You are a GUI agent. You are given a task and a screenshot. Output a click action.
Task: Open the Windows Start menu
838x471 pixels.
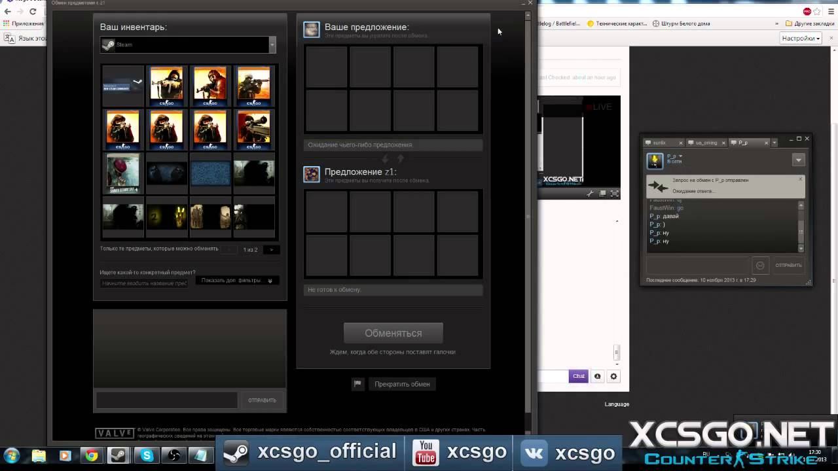[12, 455]
